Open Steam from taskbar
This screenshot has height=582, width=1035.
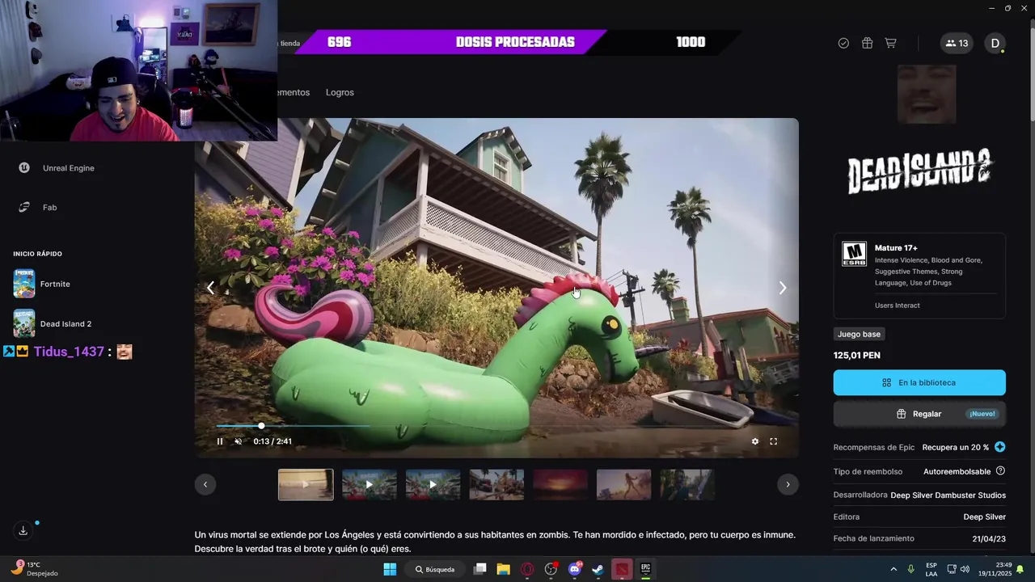tap(598, 569)
